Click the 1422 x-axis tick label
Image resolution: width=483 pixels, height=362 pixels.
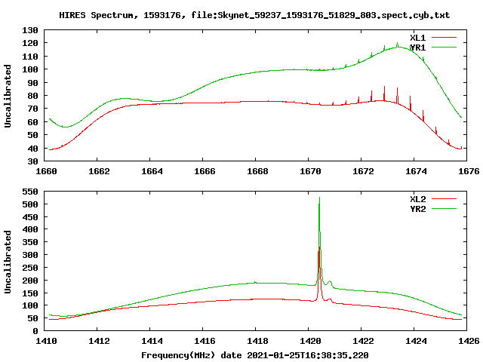[x=363, y=341]
